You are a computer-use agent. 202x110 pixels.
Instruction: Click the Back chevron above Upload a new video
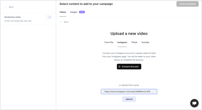point(60,22)
